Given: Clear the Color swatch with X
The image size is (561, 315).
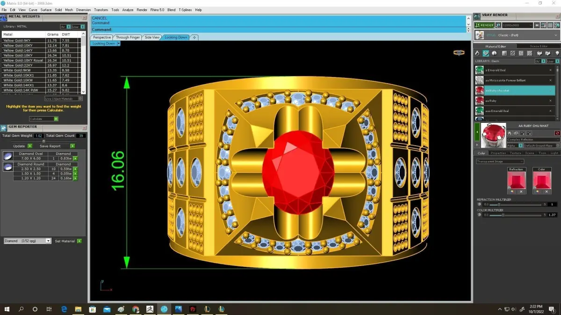Looking at the screenshot, I should tap(546, 192).
